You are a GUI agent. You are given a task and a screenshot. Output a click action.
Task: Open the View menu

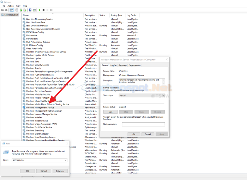(18, 6)
